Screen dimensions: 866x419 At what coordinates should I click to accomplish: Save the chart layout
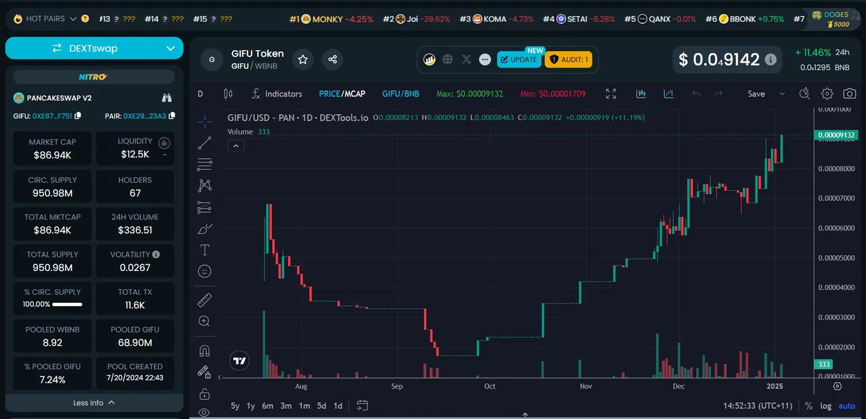[756, 94]
